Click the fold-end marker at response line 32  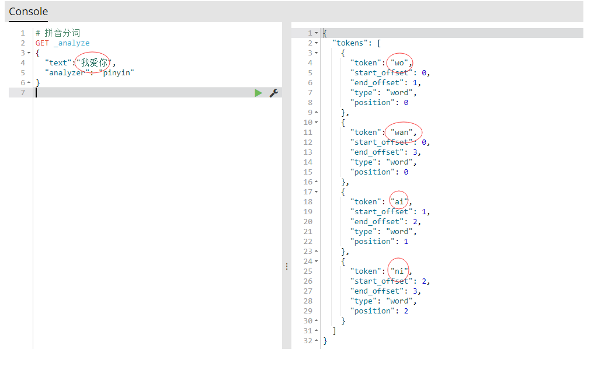tap(316, 340)
